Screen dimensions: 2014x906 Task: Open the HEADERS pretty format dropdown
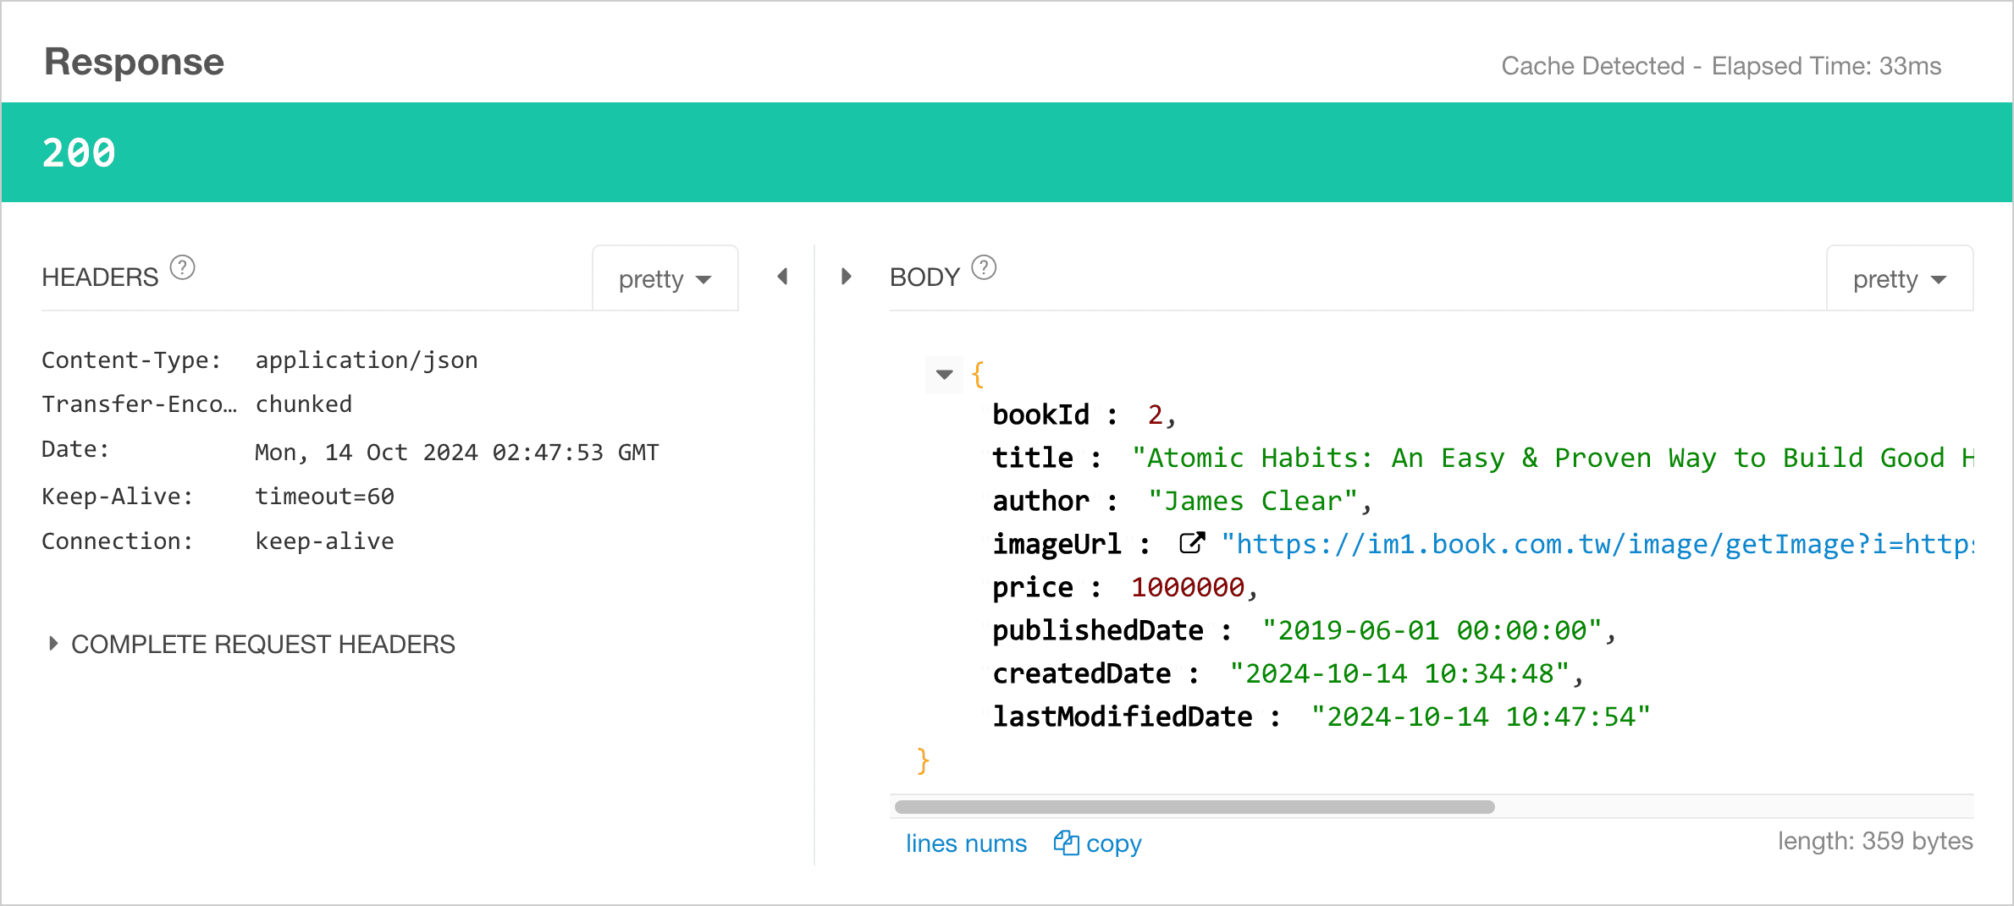[x=665, y=278]
